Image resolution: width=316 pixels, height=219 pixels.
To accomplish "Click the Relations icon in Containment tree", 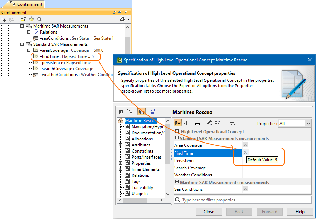I will click(x=36, y=32).
